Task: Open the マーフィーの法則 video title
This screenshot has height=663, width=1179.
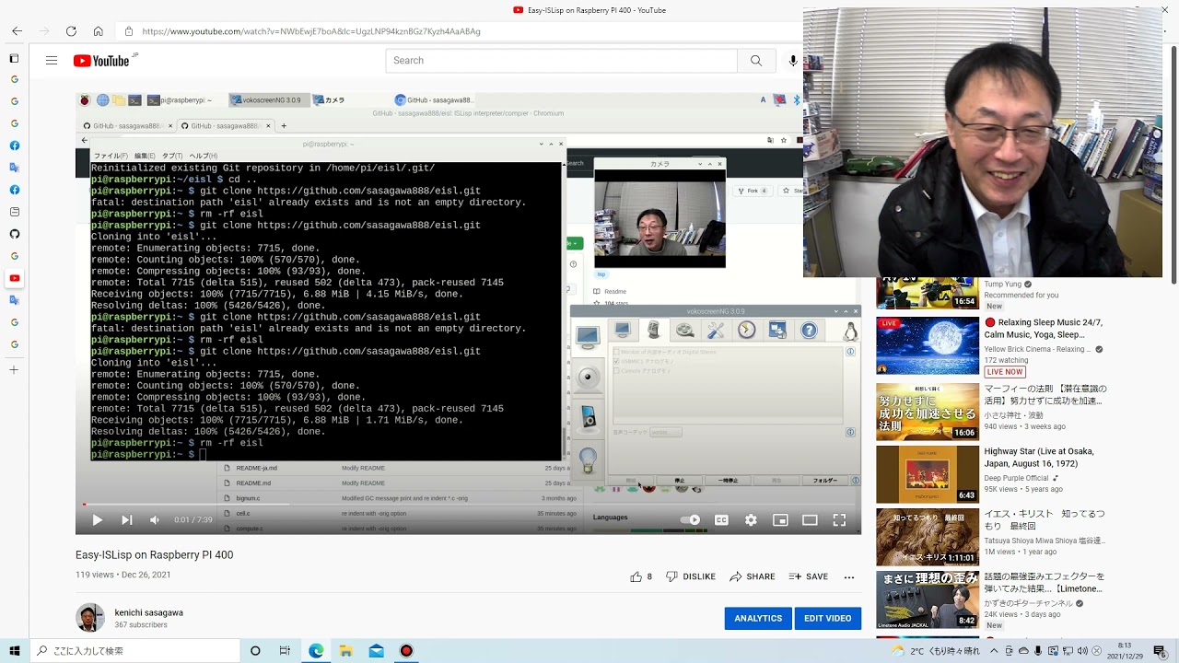Action: [1044, 395]
